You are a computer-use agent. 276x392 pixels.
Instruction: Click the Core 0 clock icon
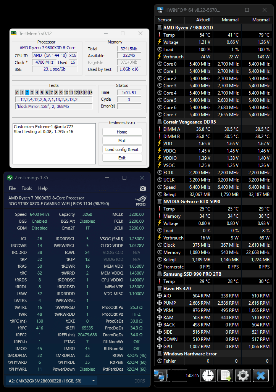point(160,64)
